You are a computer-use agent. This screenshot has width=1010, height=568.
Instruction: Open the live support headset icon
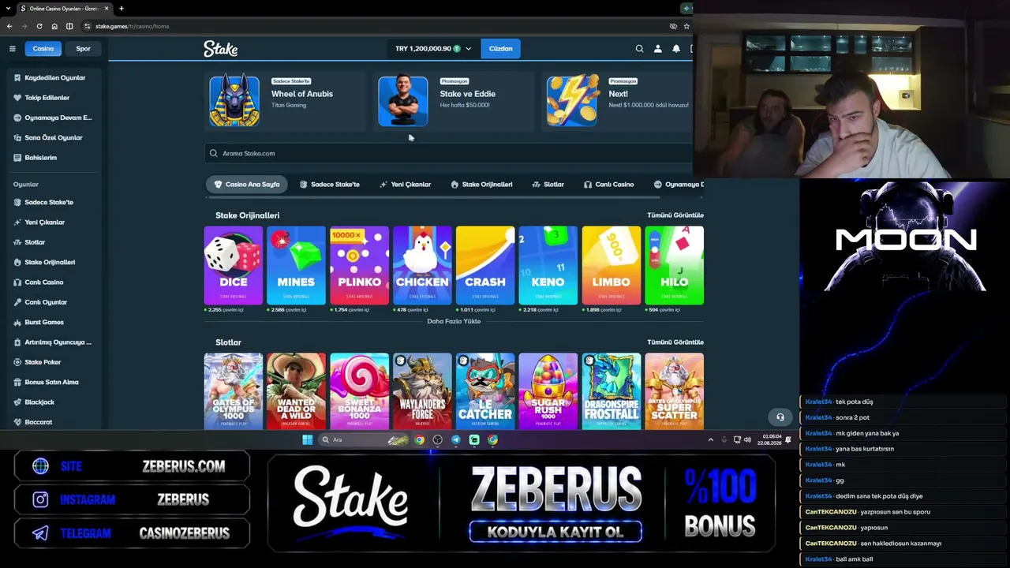780,417
